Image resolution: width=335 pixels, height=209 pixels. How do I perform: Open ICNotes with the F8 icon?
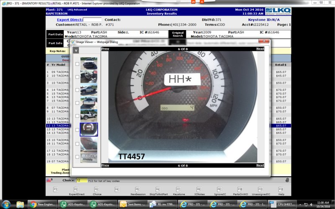199,189
